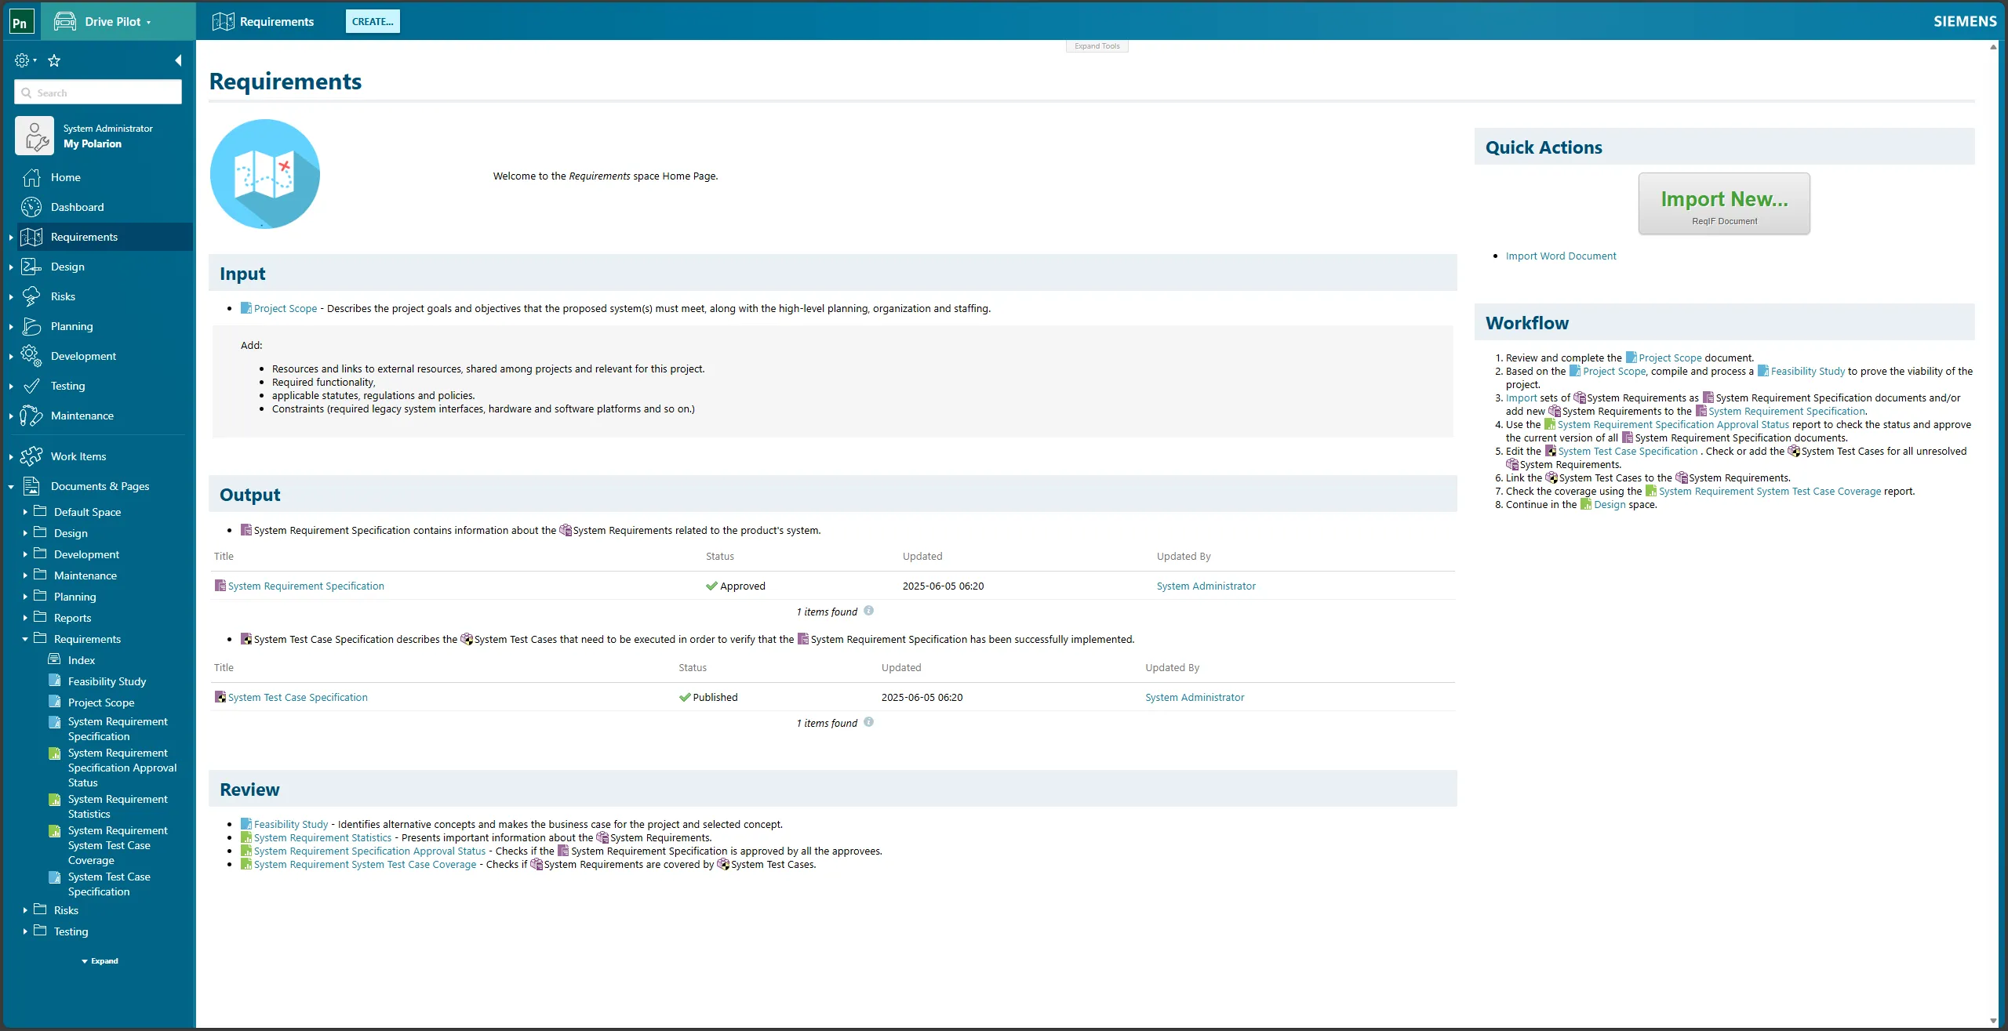
Task: Click the CREATE... button
Action: (x=373, y=21)
